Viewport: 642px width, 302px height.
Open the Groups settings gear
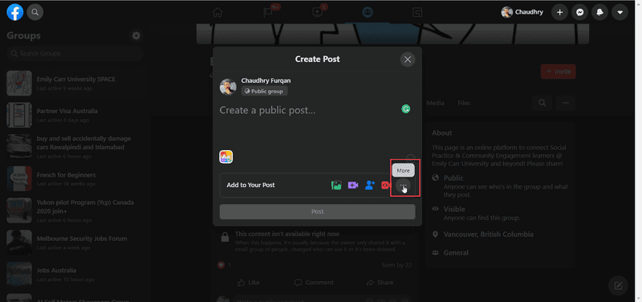[x=136, y=35]
